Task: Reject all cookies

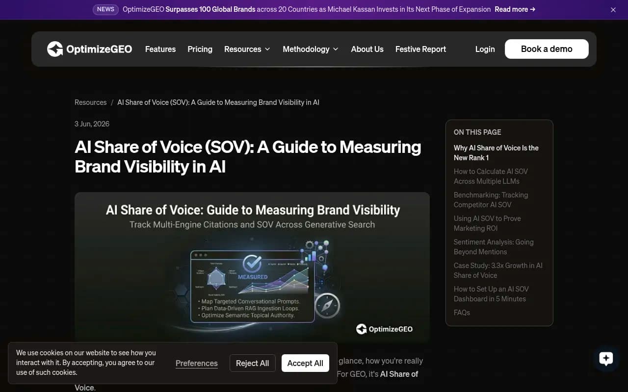Action: [x=252, y=363]
